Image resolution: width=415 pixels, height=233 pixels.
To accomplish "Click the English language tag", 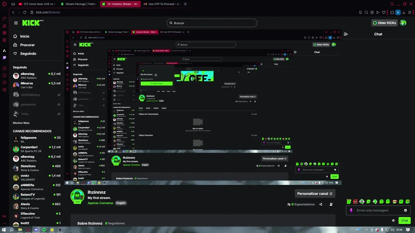I will 121,203.
